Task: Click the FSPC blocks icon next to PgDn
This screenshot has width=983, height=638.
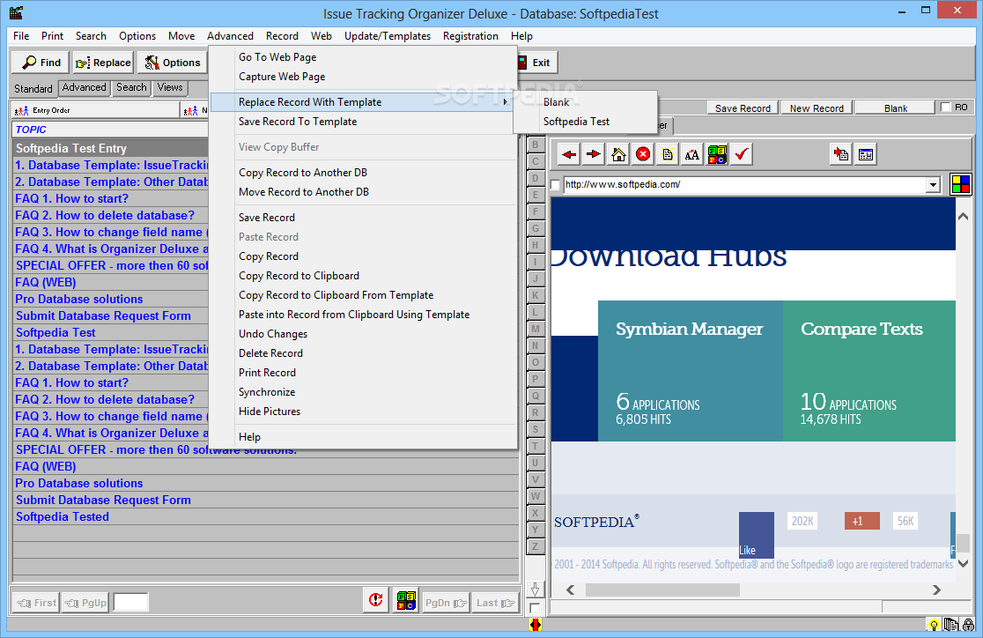Action: (405, 600)
